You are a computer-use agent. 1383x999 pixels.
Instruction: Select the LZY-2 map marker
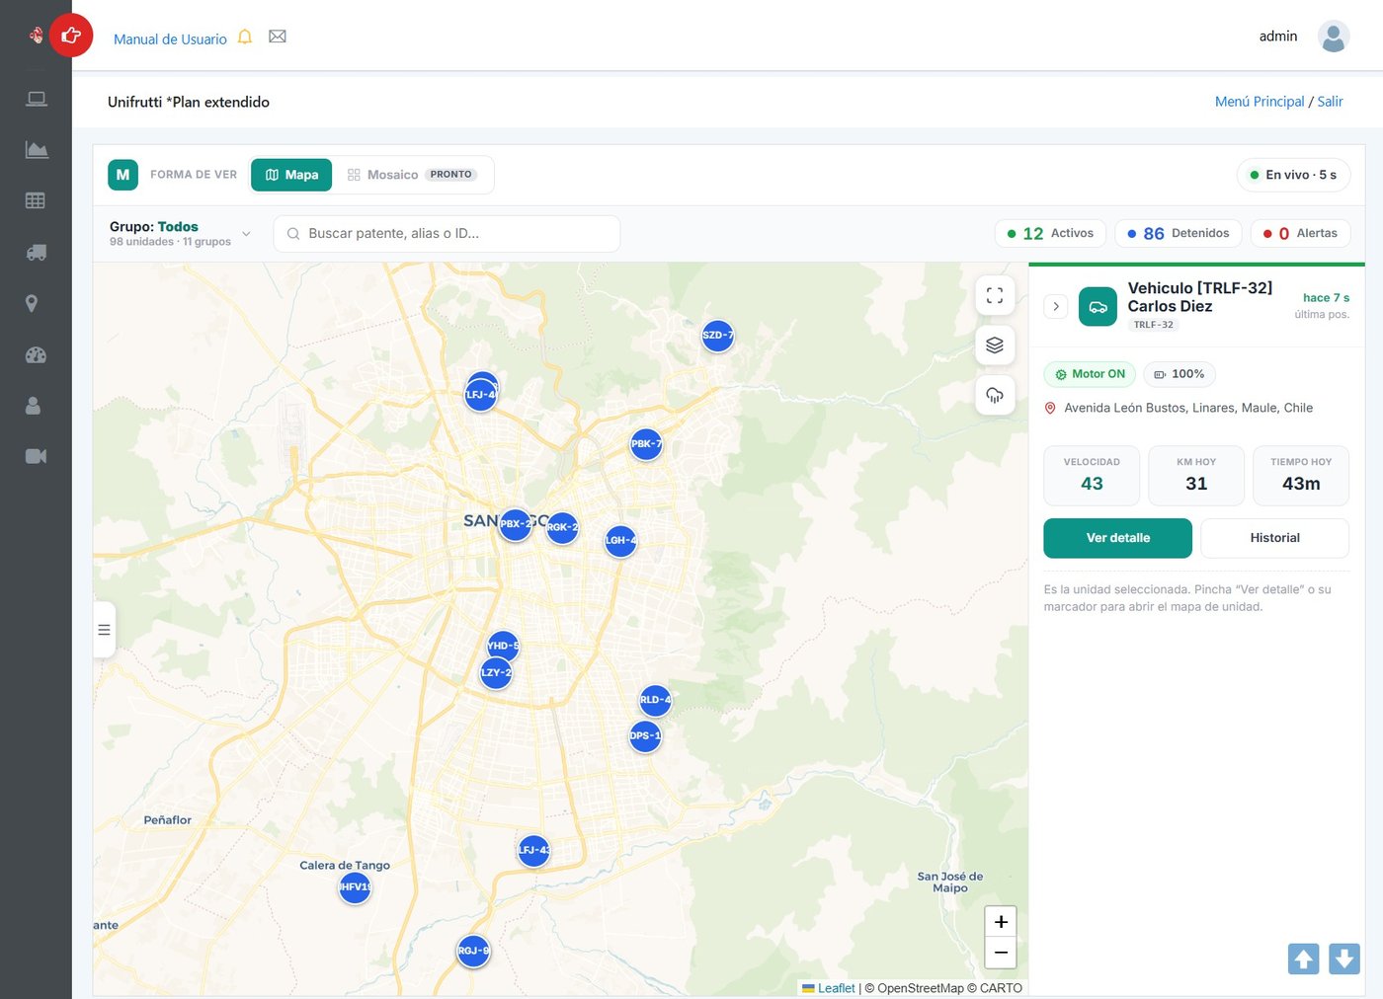(496, 672)
